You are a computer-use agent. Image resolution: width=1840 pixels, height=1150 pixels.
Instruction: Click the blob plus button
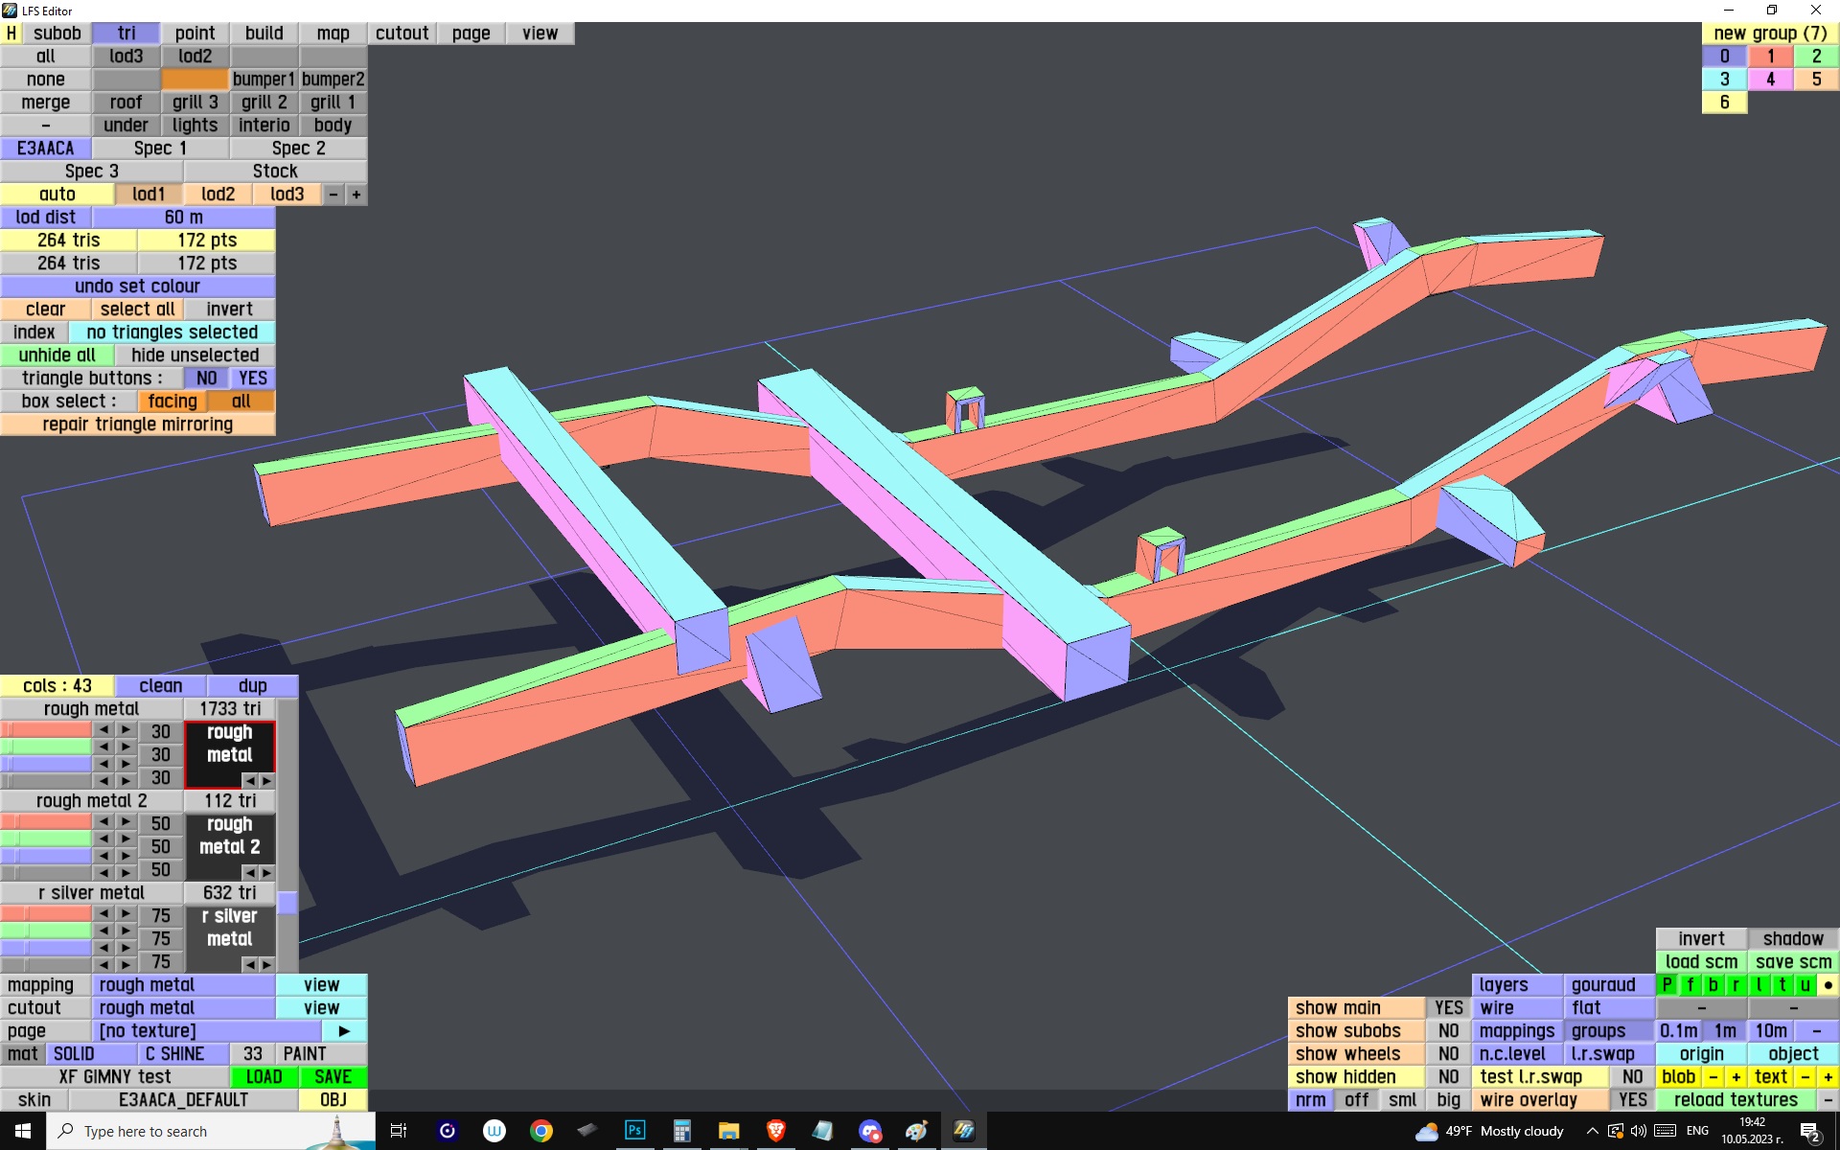click(x=1736, y=1077)
